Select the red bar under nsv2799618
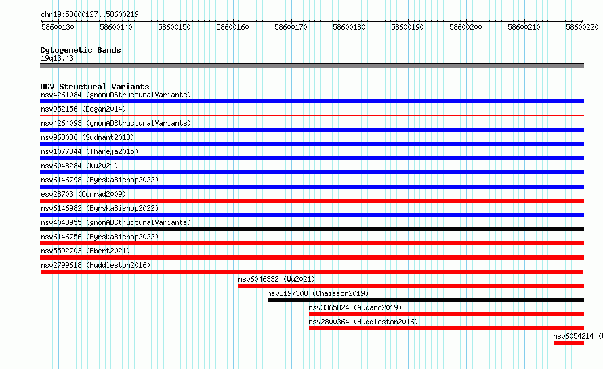Viewport: 603px width, 369px height. 312,272
